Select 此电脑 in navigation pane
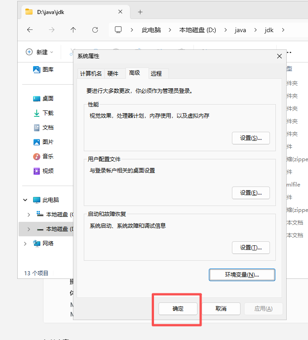The width and height of the screenshot is (308, 340). pyautogui.click(x=46, y=200)
